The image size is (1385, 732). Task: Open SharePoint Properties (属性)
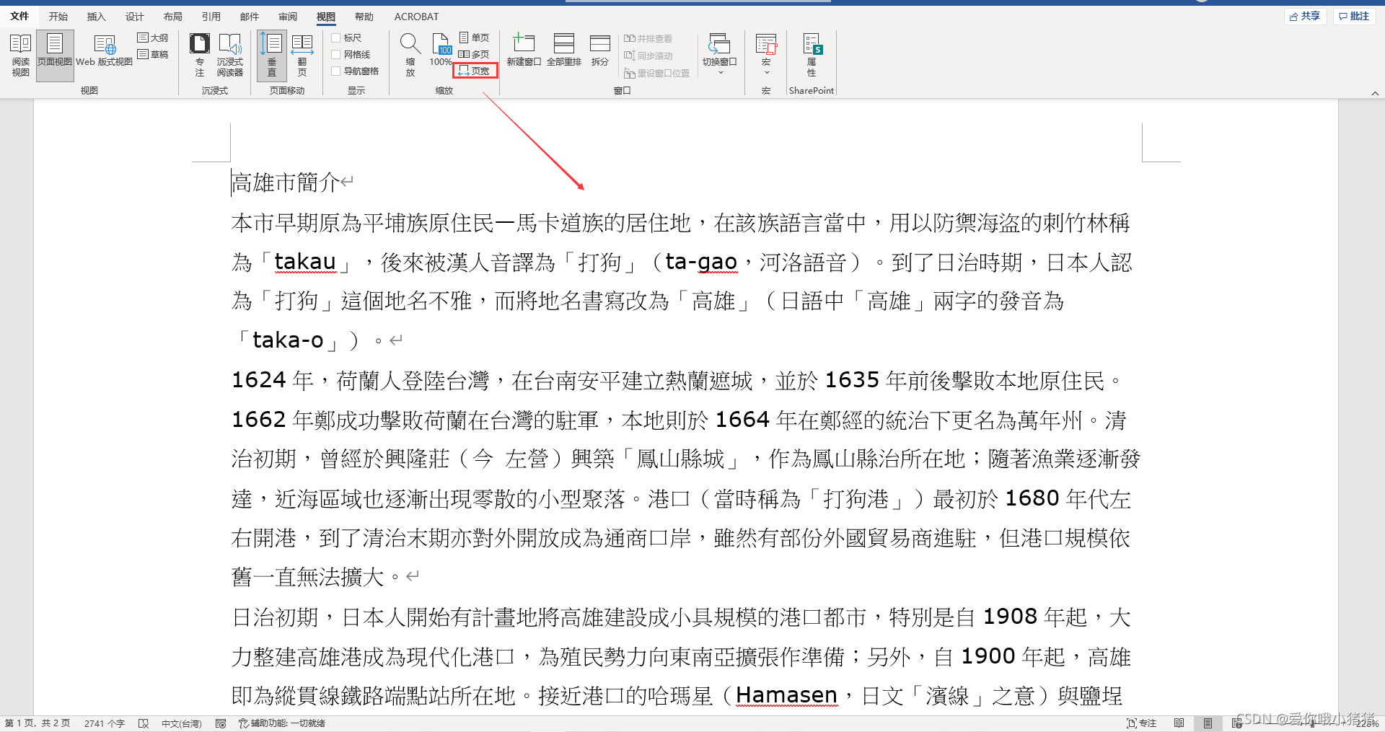click(812, 56)
